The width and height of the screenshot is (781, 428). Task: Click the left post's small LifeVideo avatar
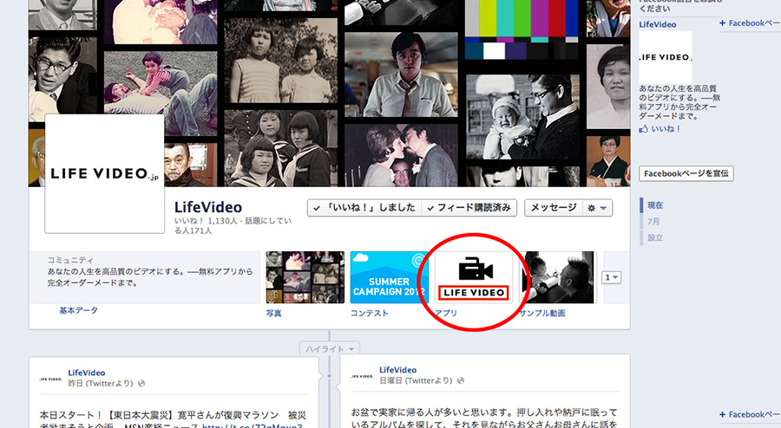pos(51,379)
